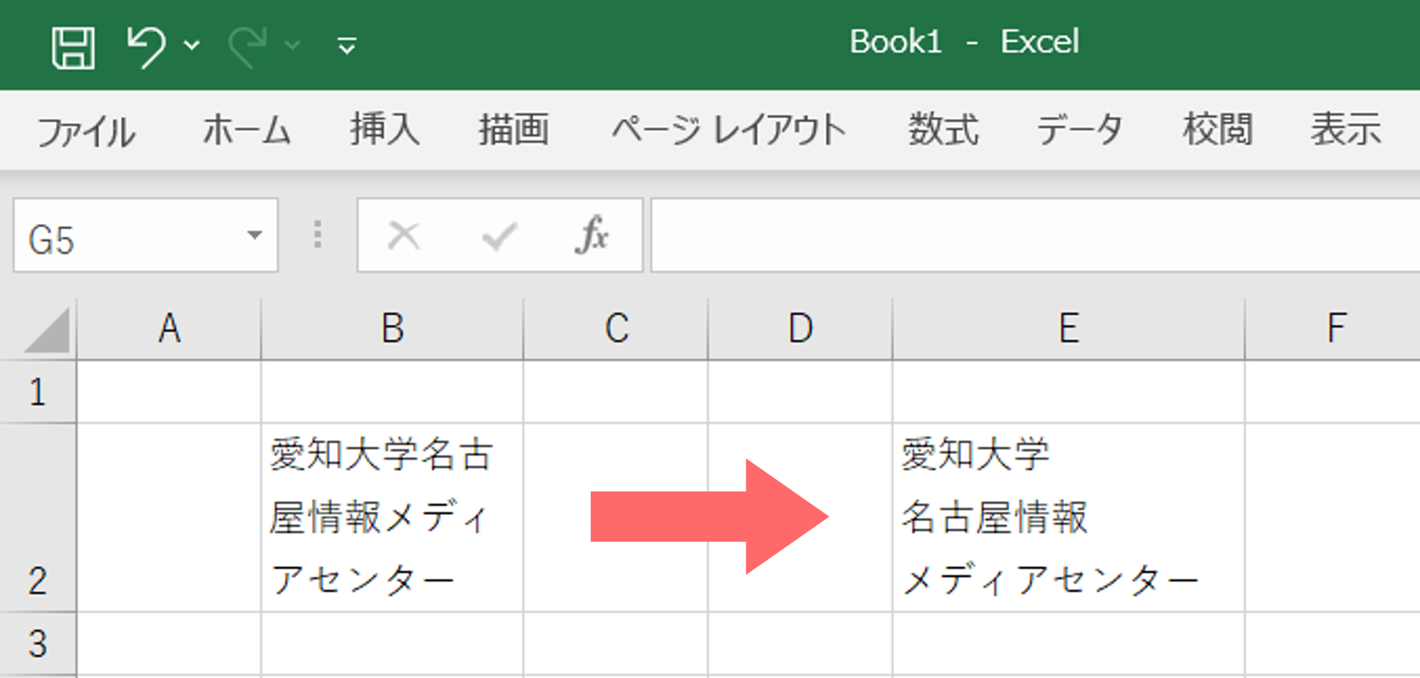The image size is (1420, 678).
Task: Open Customize Quick Access Toolbar dropdown
Action: pos(347,46)
